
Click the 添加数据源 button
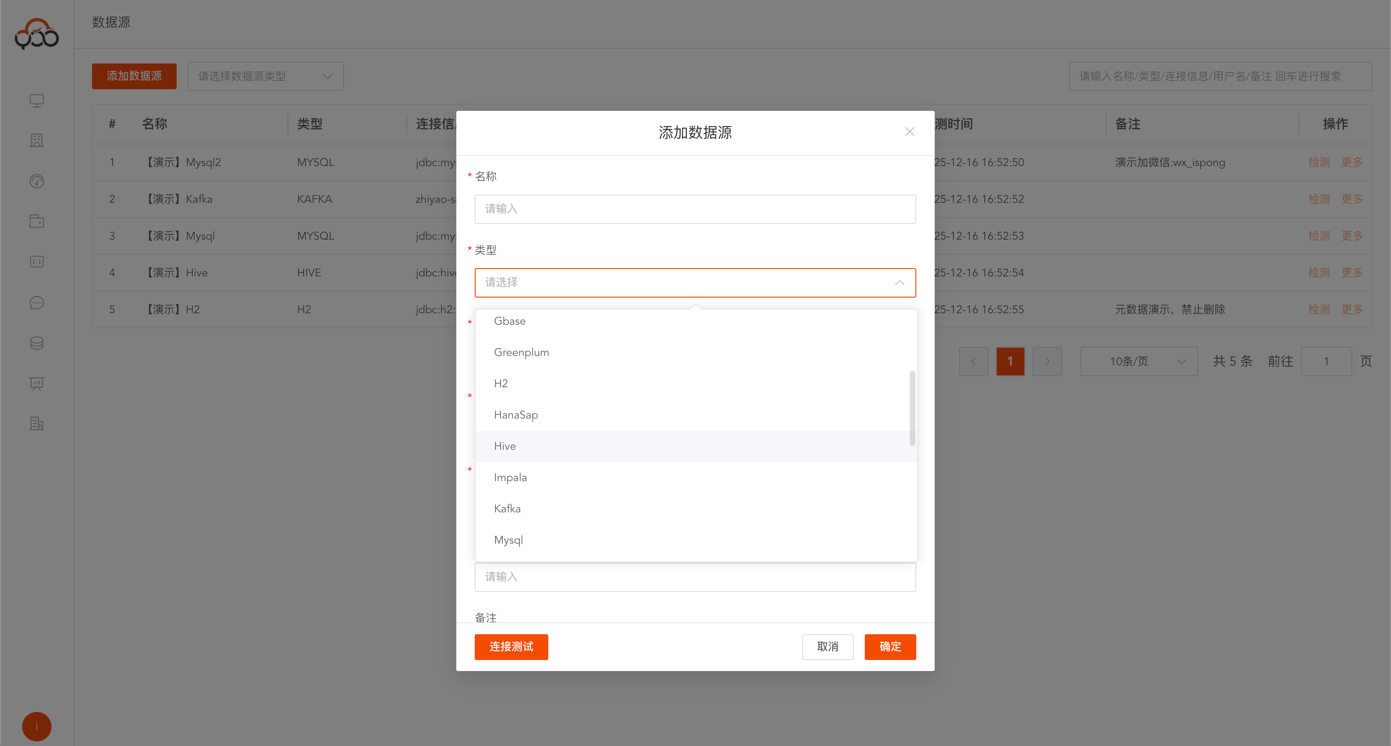[x=134, y=76]
